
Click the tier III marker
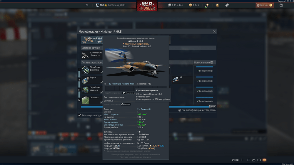click(79, 90)
